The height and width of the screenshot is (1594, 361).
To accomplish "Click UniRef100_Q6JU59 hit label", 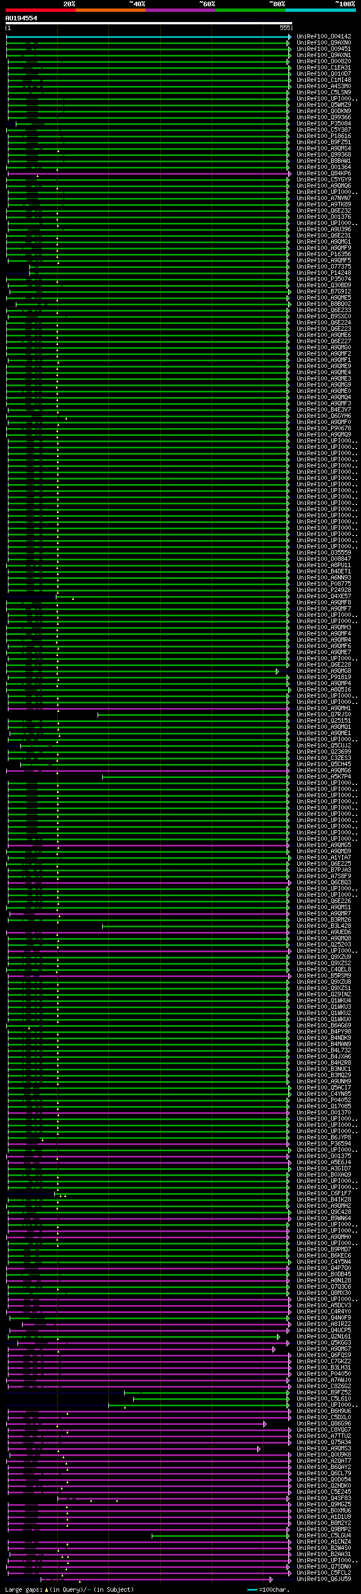I will [324, 1579].
